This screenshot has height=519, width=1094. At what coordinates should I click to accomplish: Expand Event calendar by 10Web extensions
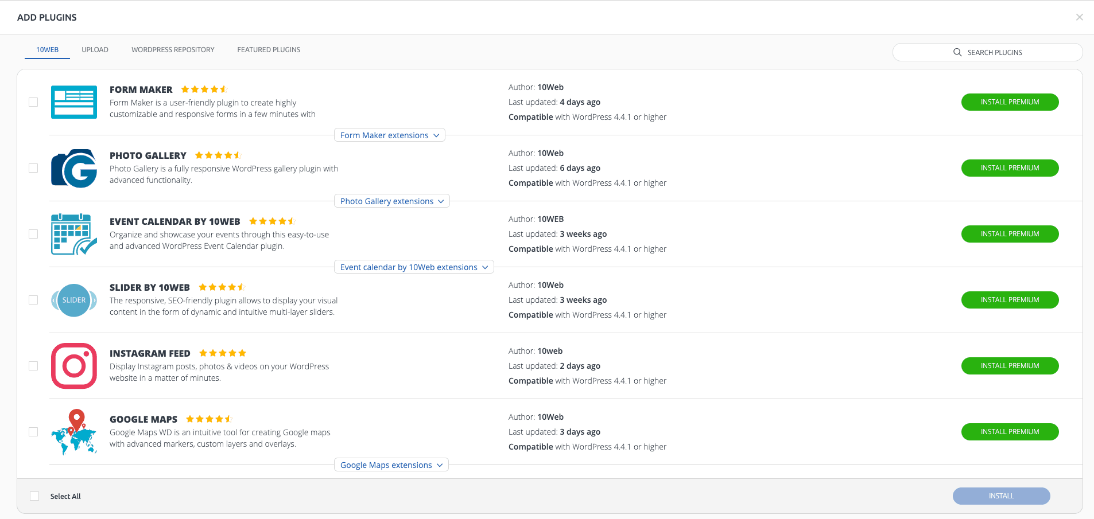[414, 267]
